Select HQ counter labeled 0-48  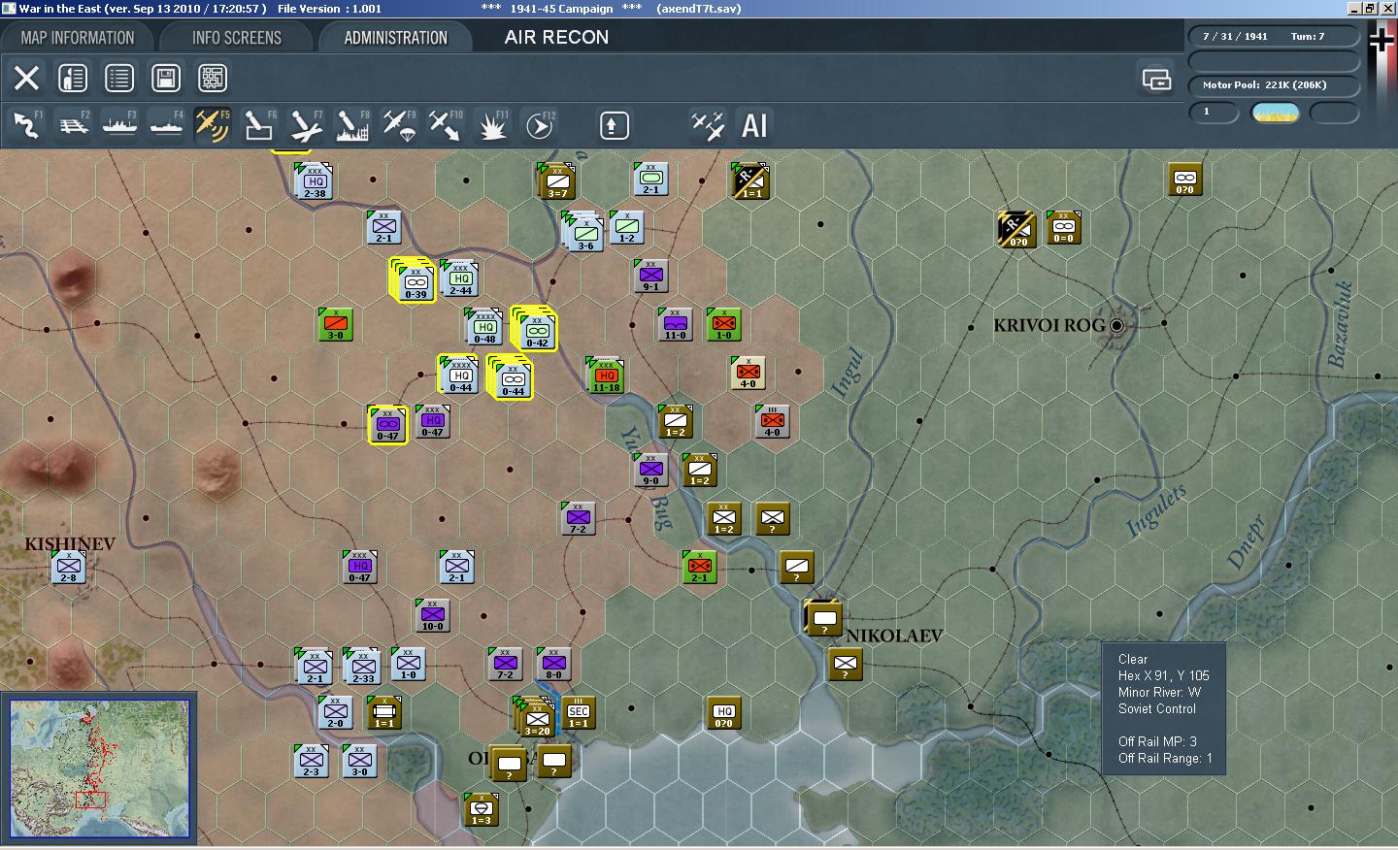tap(484, 327)
